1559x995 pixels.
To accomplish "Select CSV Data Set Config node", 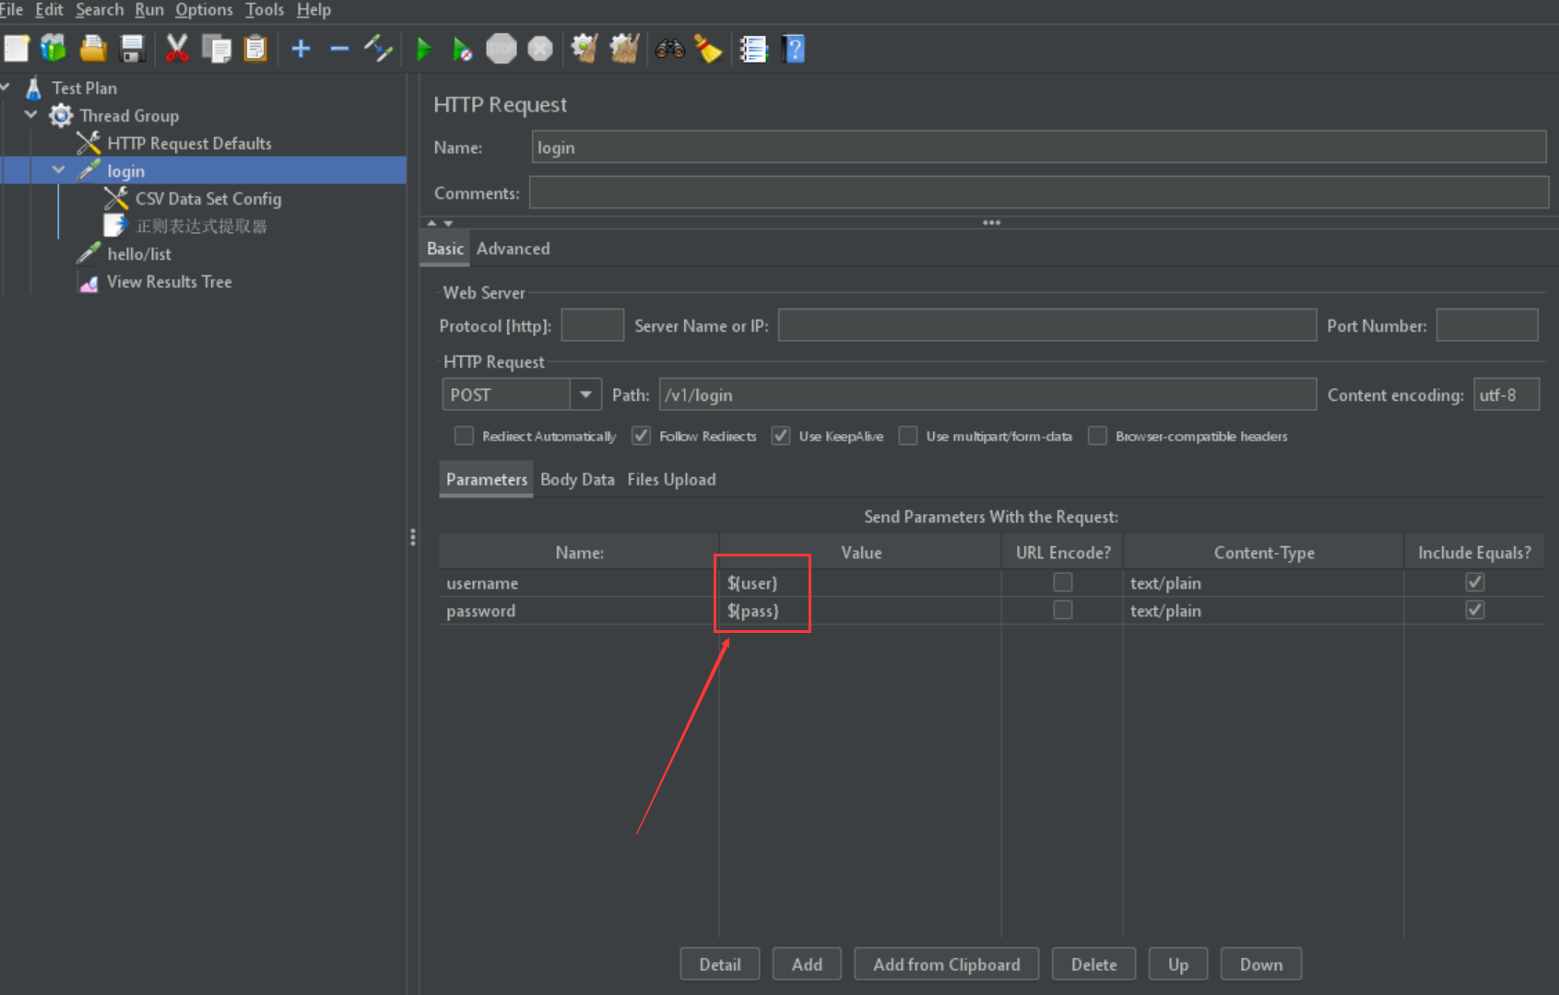I will click(x=208, y=199).
